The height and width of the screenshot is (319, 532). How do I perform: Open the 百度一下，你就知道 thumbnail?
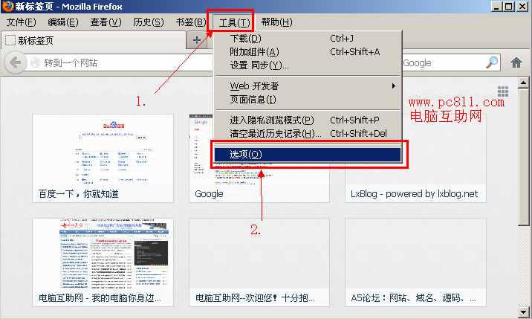tap(103, 158)
